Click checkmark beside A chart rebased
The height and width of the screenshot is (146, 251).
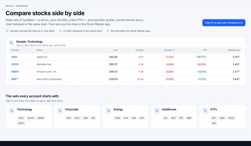coord(60,31)
